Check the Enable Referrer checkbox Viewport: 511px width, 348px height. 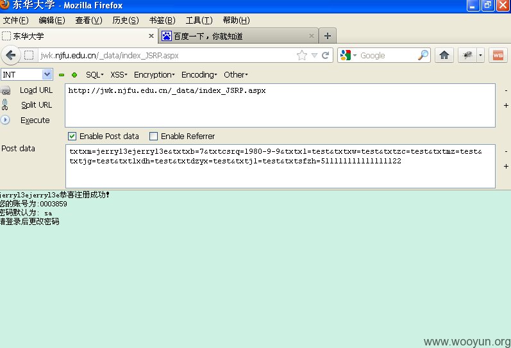(x=153, y=137)
